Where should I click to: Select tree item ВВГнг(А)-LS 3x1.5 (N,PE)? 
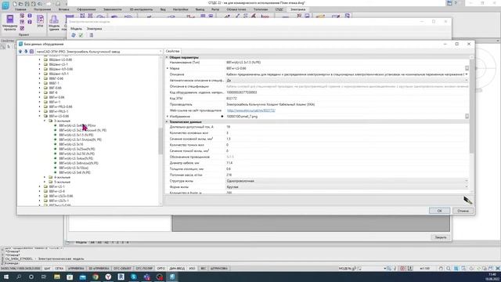76,135
